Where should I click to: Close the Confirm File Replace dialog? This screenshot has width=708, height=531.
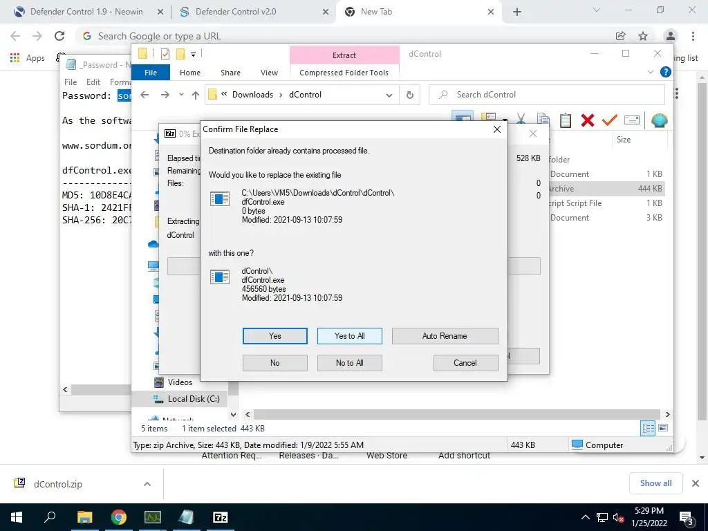tap(496, 129)
